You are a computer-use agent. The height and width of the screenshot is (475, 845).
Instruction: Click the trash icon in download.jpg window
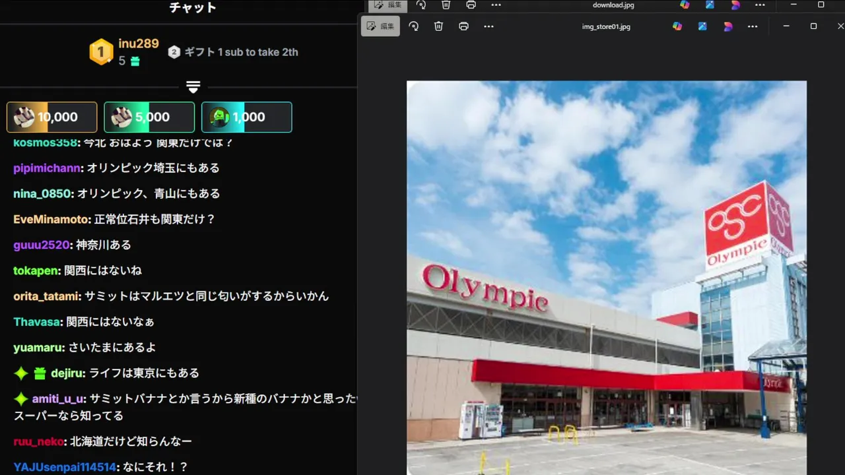pos(446,5)
